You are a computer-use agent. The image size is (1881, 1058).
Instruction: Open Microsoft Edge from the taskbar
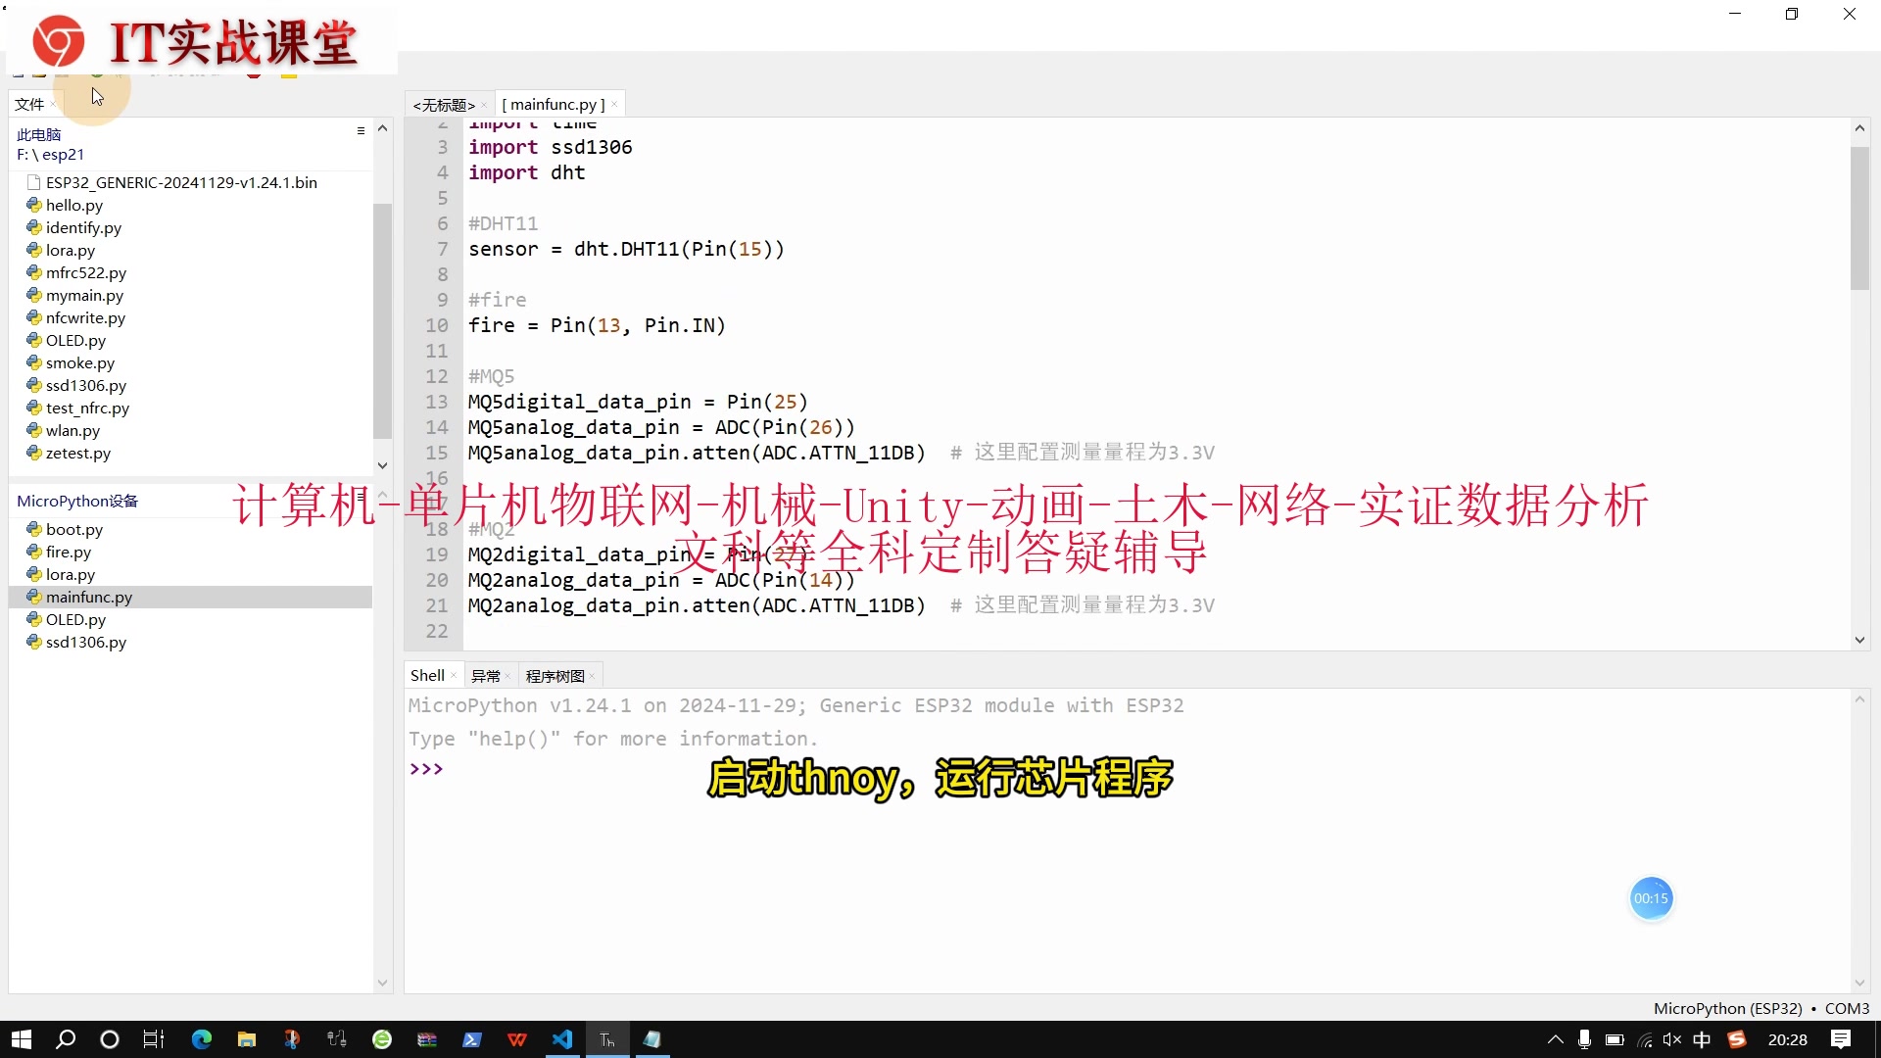[x=202, y=1039]
